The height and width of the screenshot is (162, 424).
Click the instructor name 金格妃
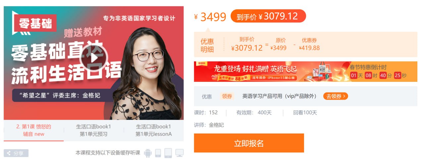point(216,125)
